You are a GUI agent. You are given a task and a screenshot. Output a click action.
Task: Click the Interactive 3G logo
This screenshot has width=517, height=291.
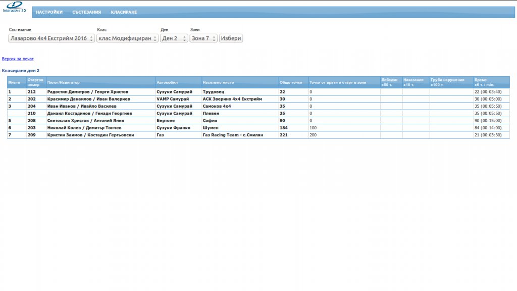click(x=14, y=7)
